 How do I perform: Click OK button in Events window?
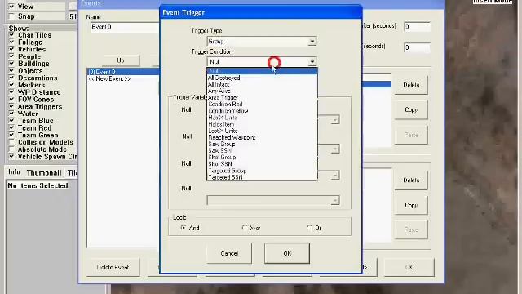coord(409,267)
